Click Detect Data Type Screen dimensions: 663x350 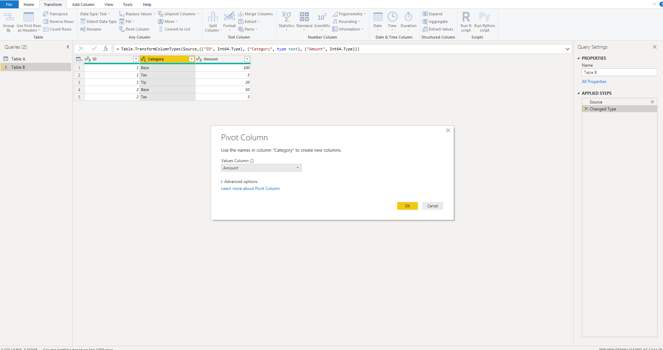[x=99, y=22]
